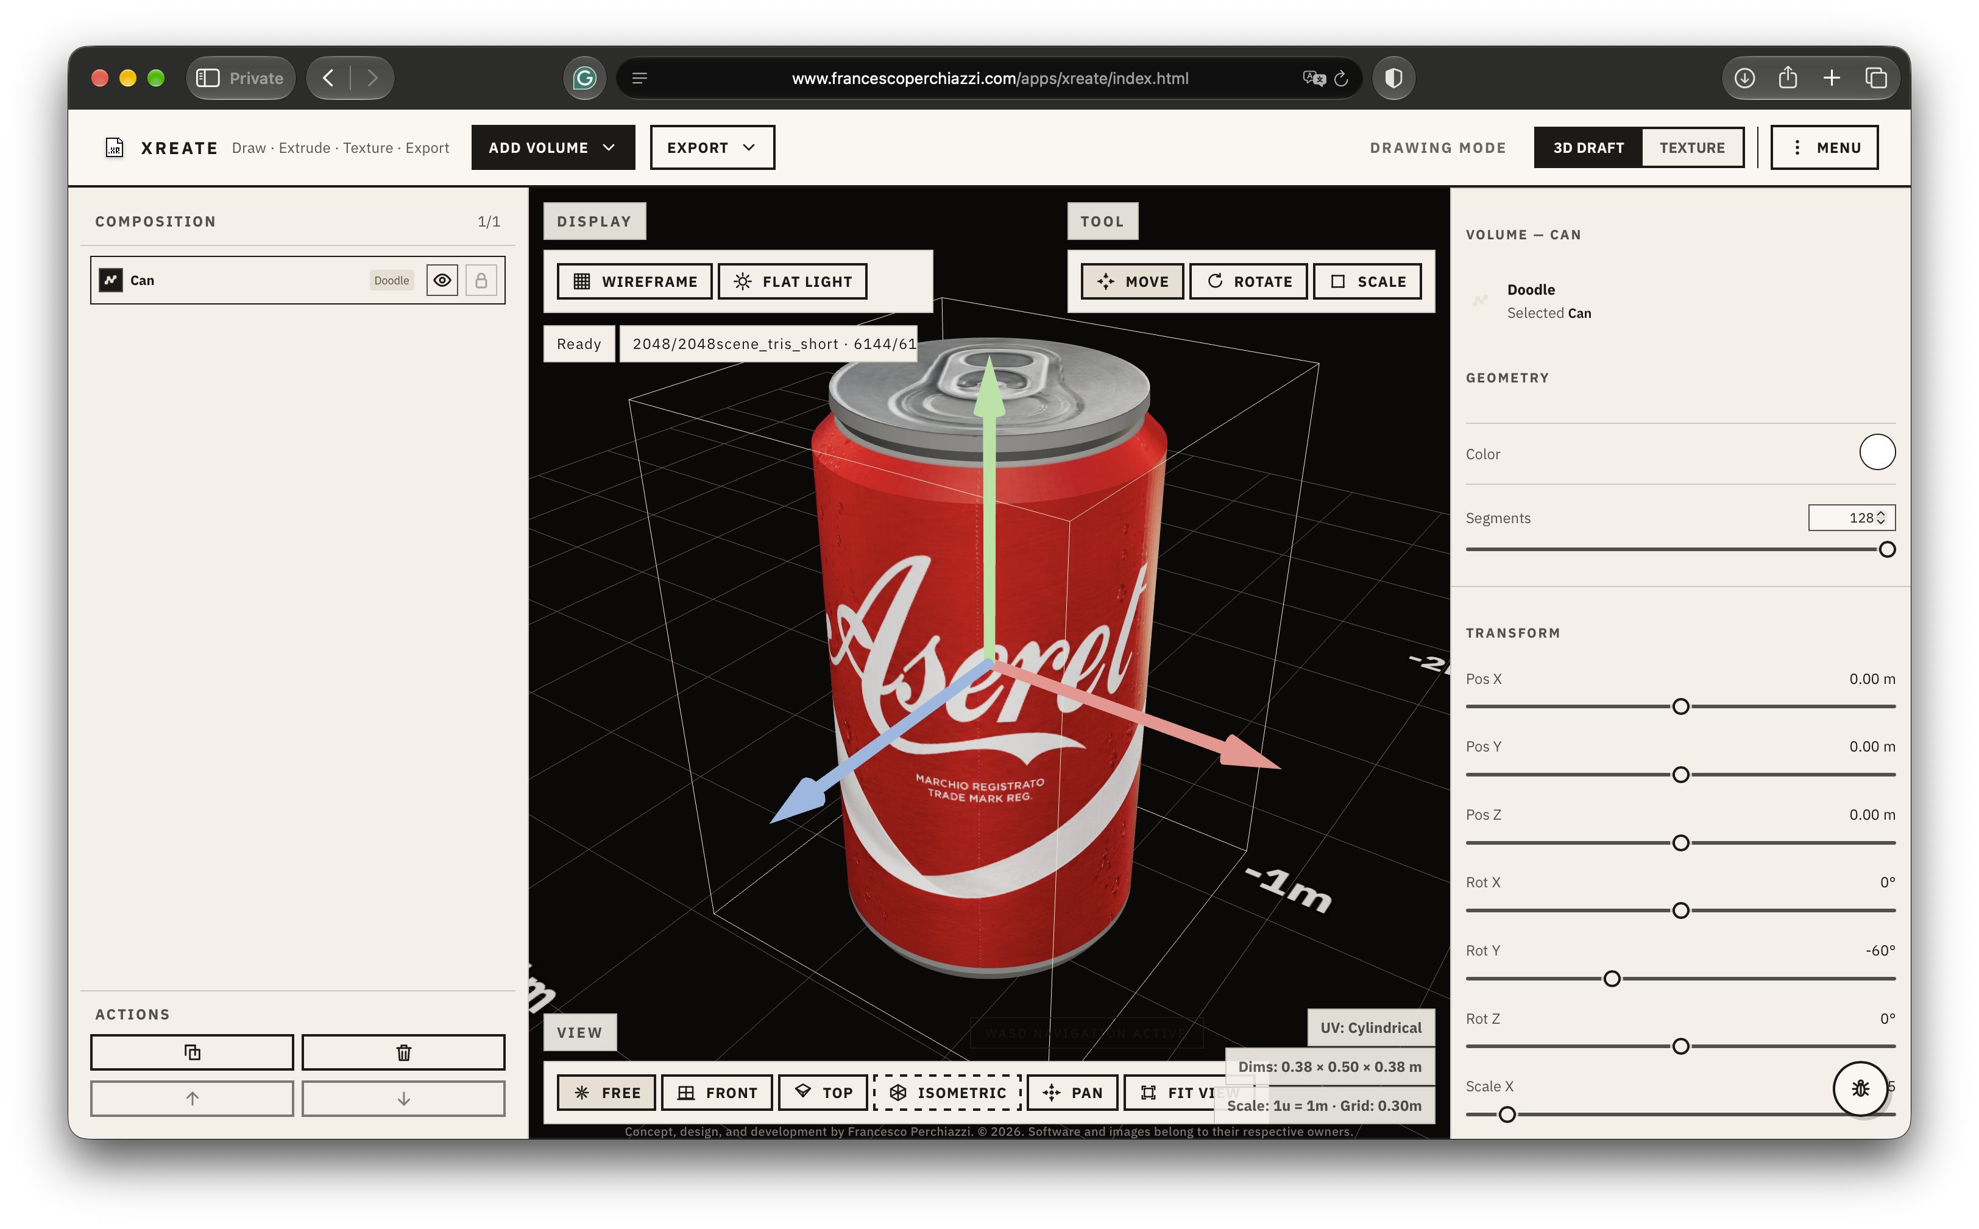Click the Ready status badge
Image resolution: width=1979 pixels, height=1229 pixels.
click(579, 344)
